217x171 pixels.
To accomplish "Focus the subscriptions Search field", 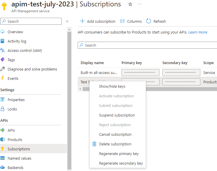I will point(147,45).
